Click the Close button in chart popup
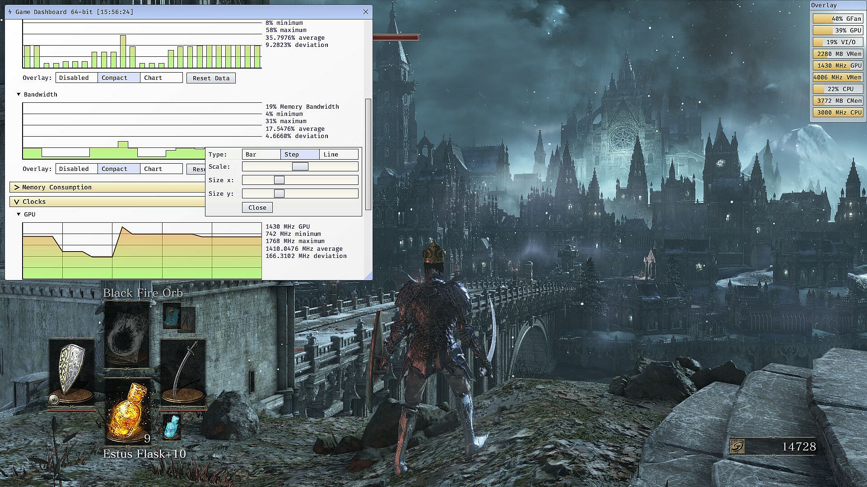867x487 pixels. coord(257,207)
